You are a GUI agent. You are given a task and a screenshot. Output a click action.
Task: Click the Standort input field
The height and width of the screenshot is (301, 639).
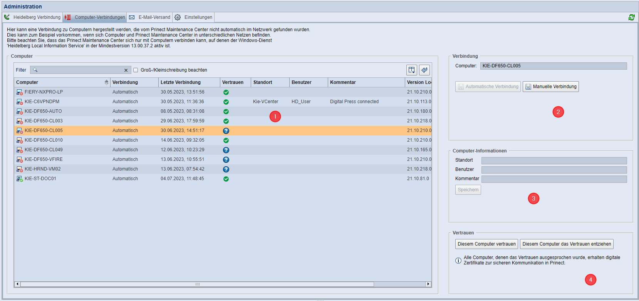click(554, 161)
